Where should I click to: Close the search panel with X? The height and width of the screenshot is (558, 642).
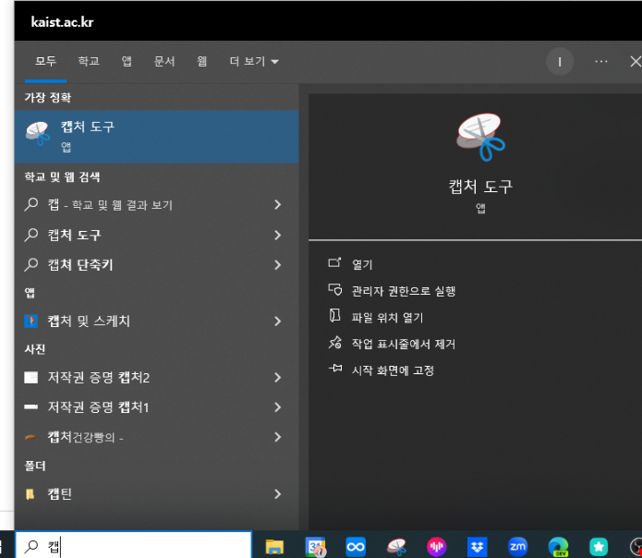(x=635, y=61)
